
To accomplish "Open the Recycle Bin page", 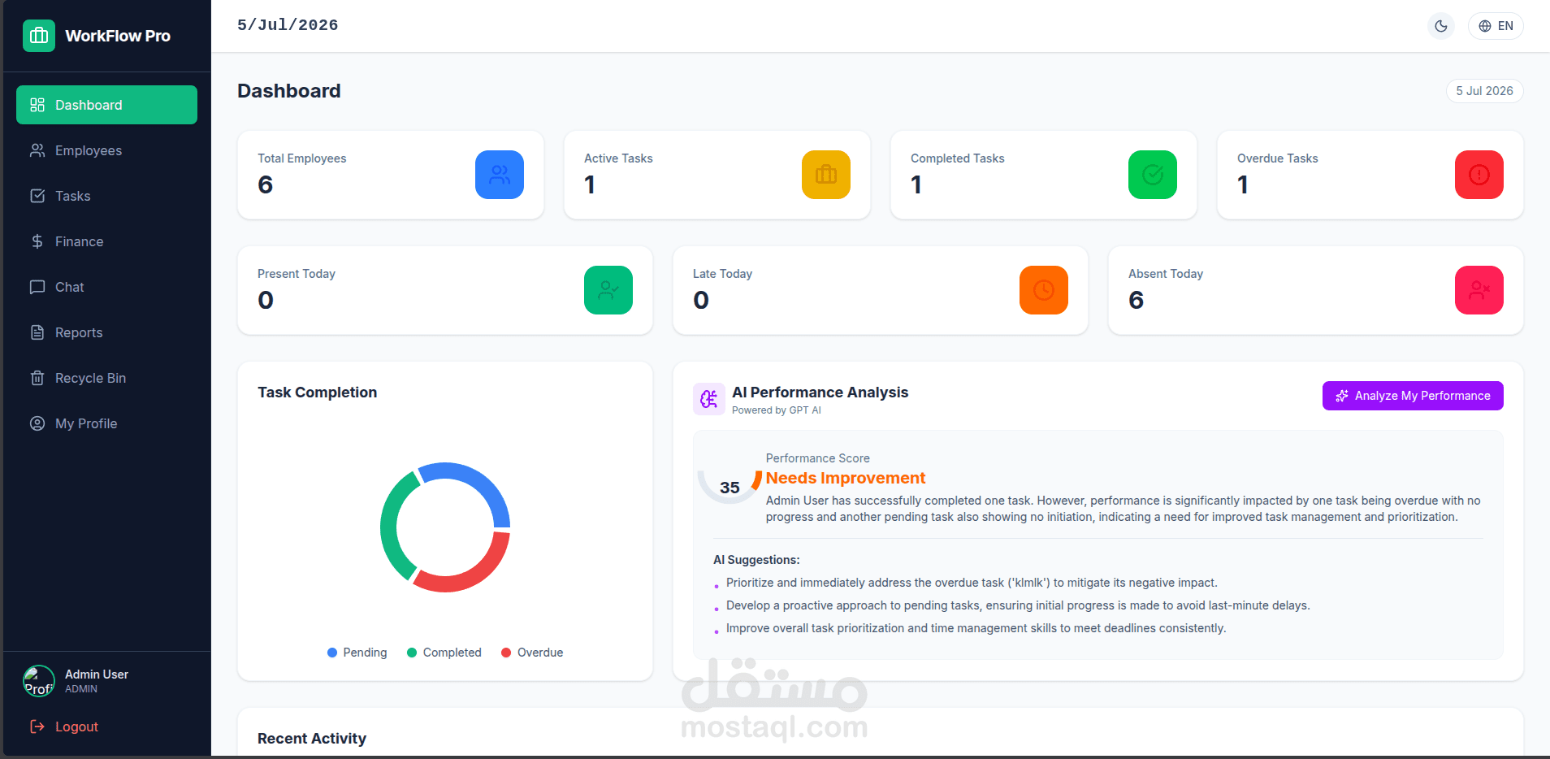I will tap(106, 378).
